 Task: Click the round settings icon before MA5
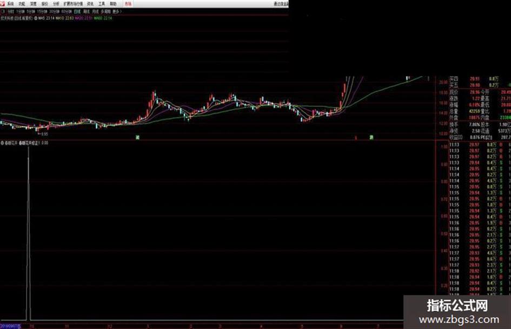pyautogui.click(x=36, y=18)
